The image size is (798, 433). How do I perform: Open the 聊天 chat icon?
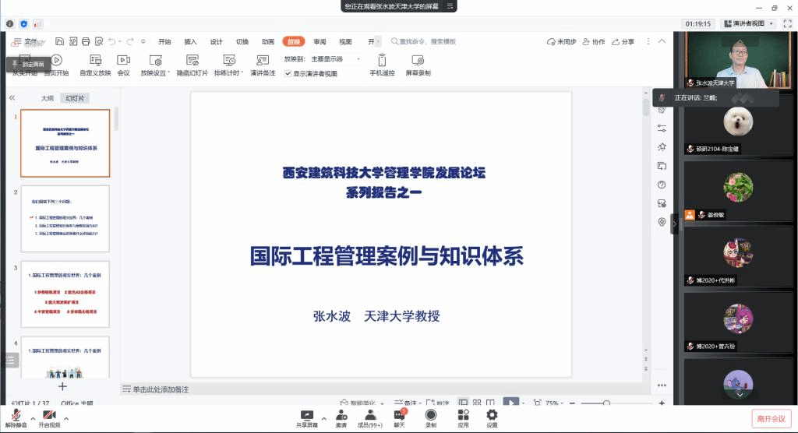click(399, 415)
